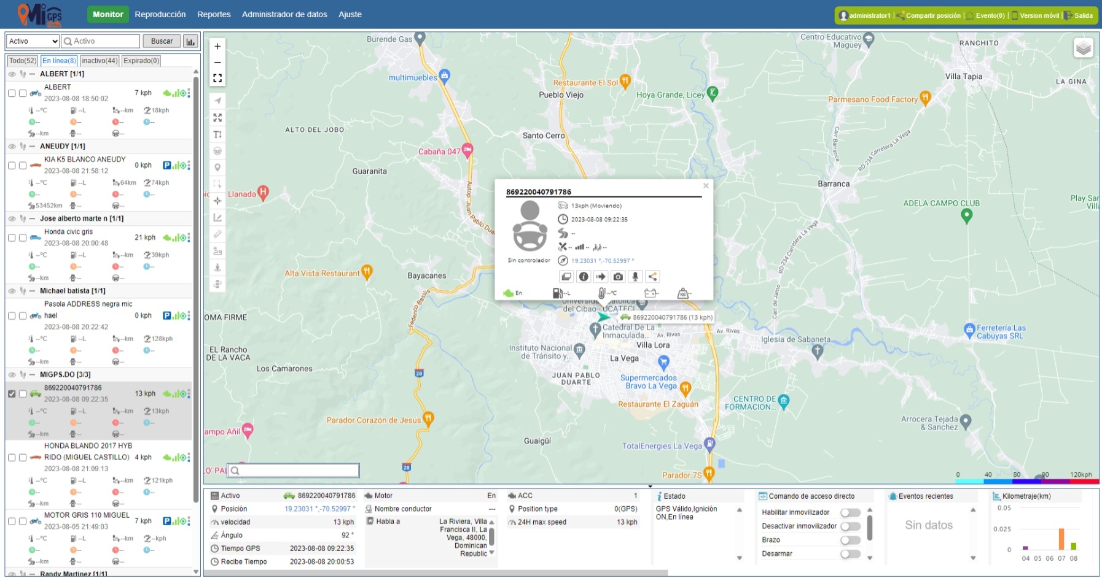Open map layers selector
The height and width of the screenshot is (578, 1102).
[x=1083, y=48]
